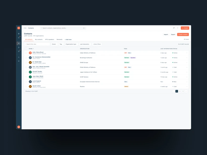Viewport: 207px width, 155px height.
Task: Check the box for Jean-Marc Rickli
Action: [x=26, y=77]
